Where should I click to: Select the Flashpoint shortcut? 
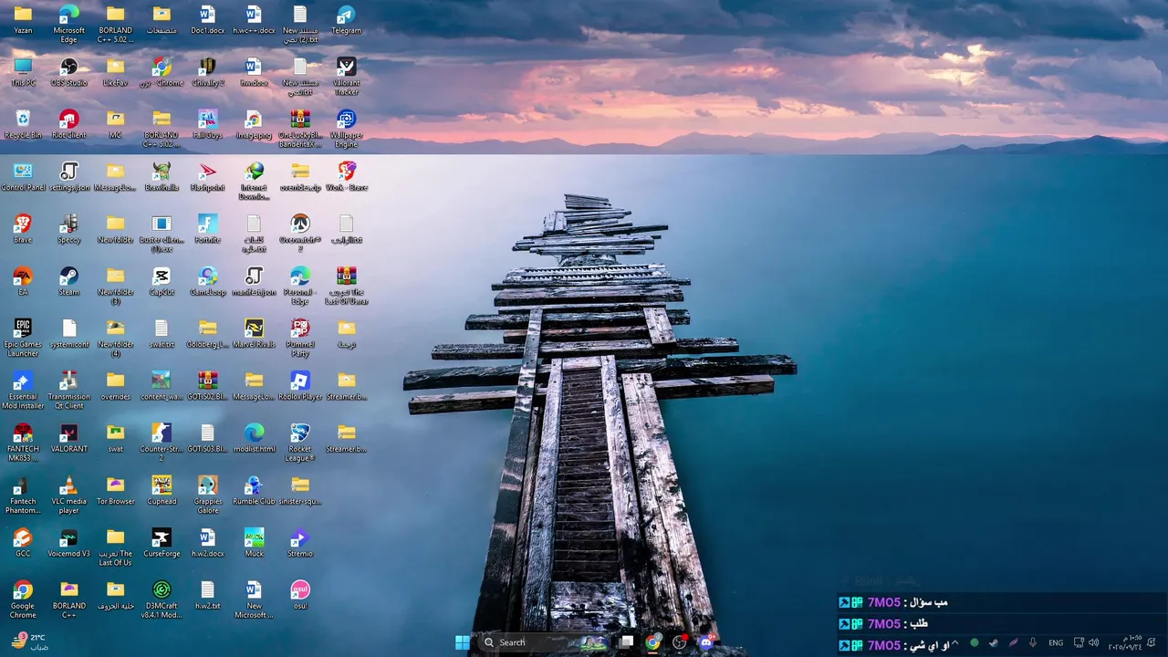[207, 176]
